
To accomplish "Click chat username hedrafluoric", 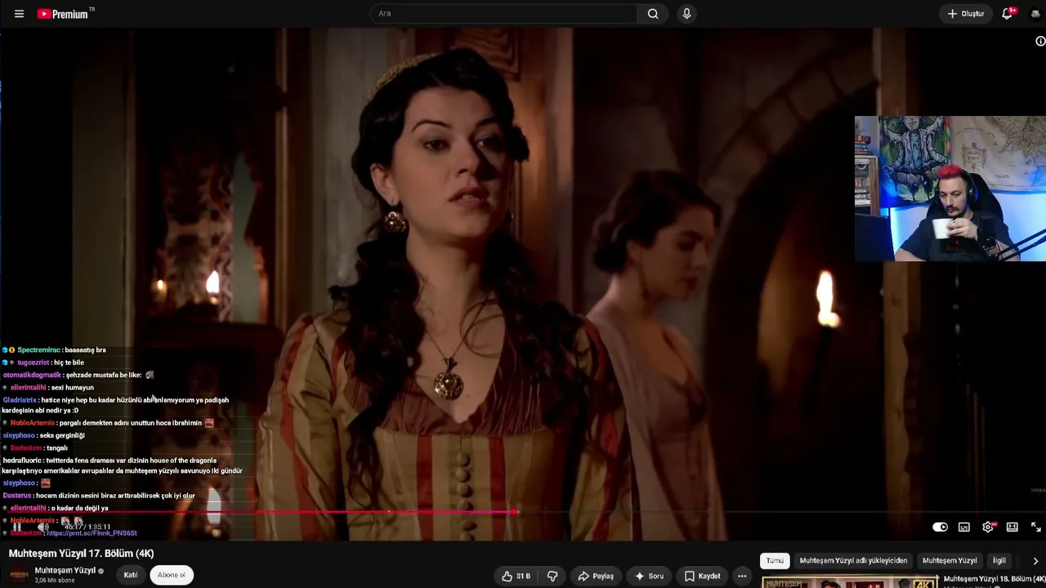I will (x=23, y=461).
